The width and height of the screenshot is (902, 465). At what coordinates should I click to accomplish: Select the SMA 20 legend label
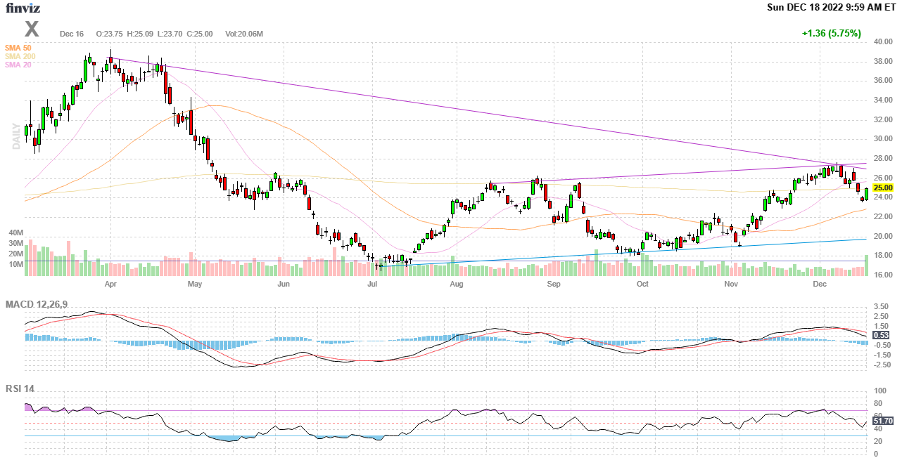pyautogui.click(x=18, y=65)
